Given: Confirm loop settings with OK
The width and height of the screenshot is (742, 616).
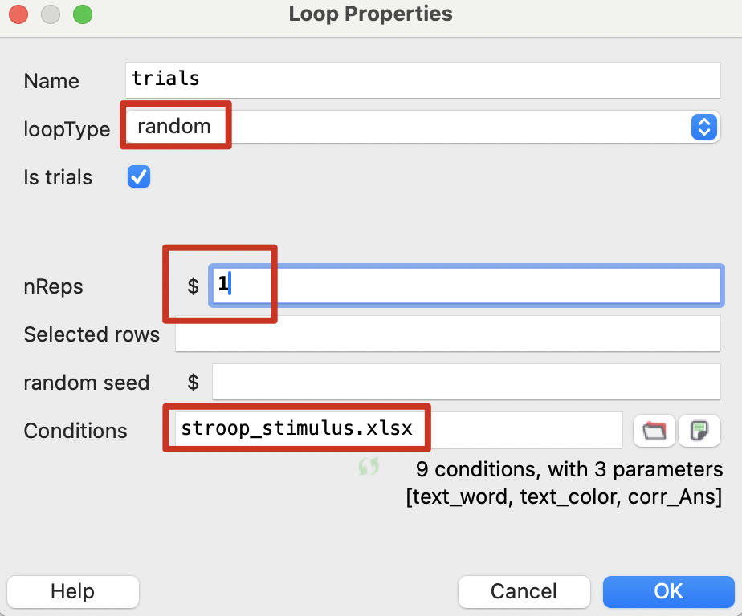Looking at the screenshot, I should coord(668,592).
